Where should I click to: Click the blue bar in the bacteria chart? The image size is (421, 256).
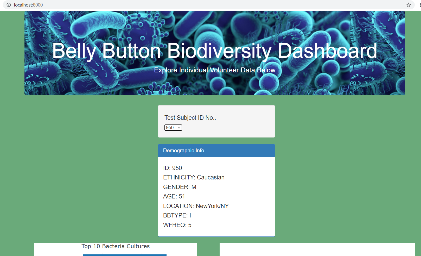pos(124,254)
